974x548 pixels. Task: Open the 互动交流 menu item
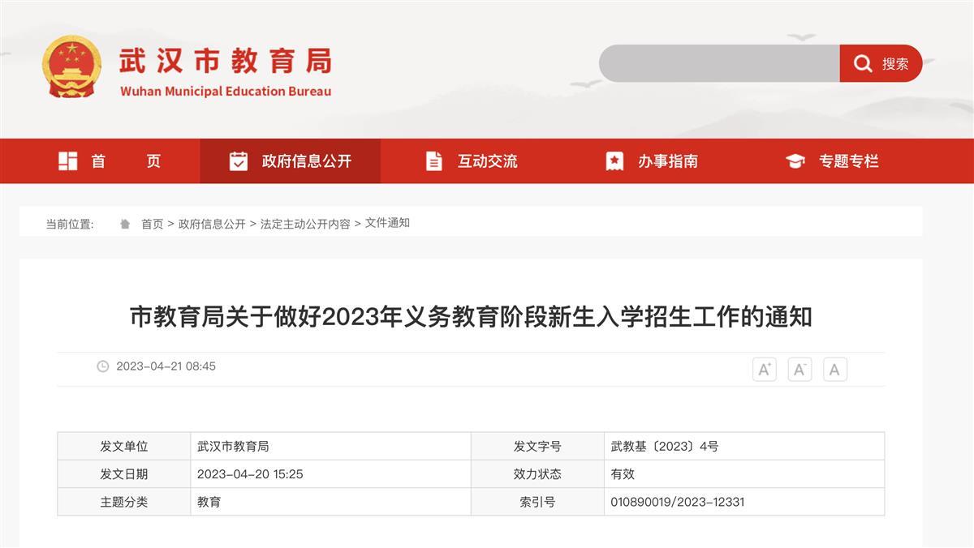487,161
